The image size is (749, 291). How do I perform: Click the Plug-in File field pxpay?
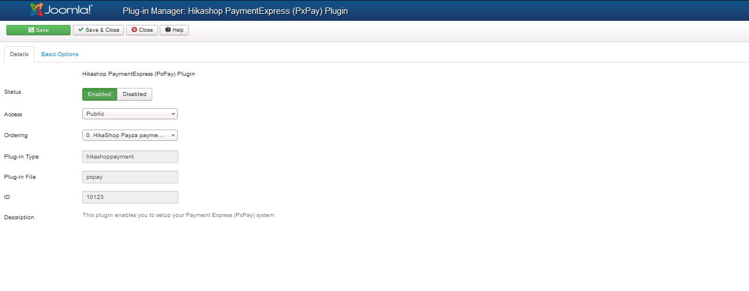pos(130,177)
